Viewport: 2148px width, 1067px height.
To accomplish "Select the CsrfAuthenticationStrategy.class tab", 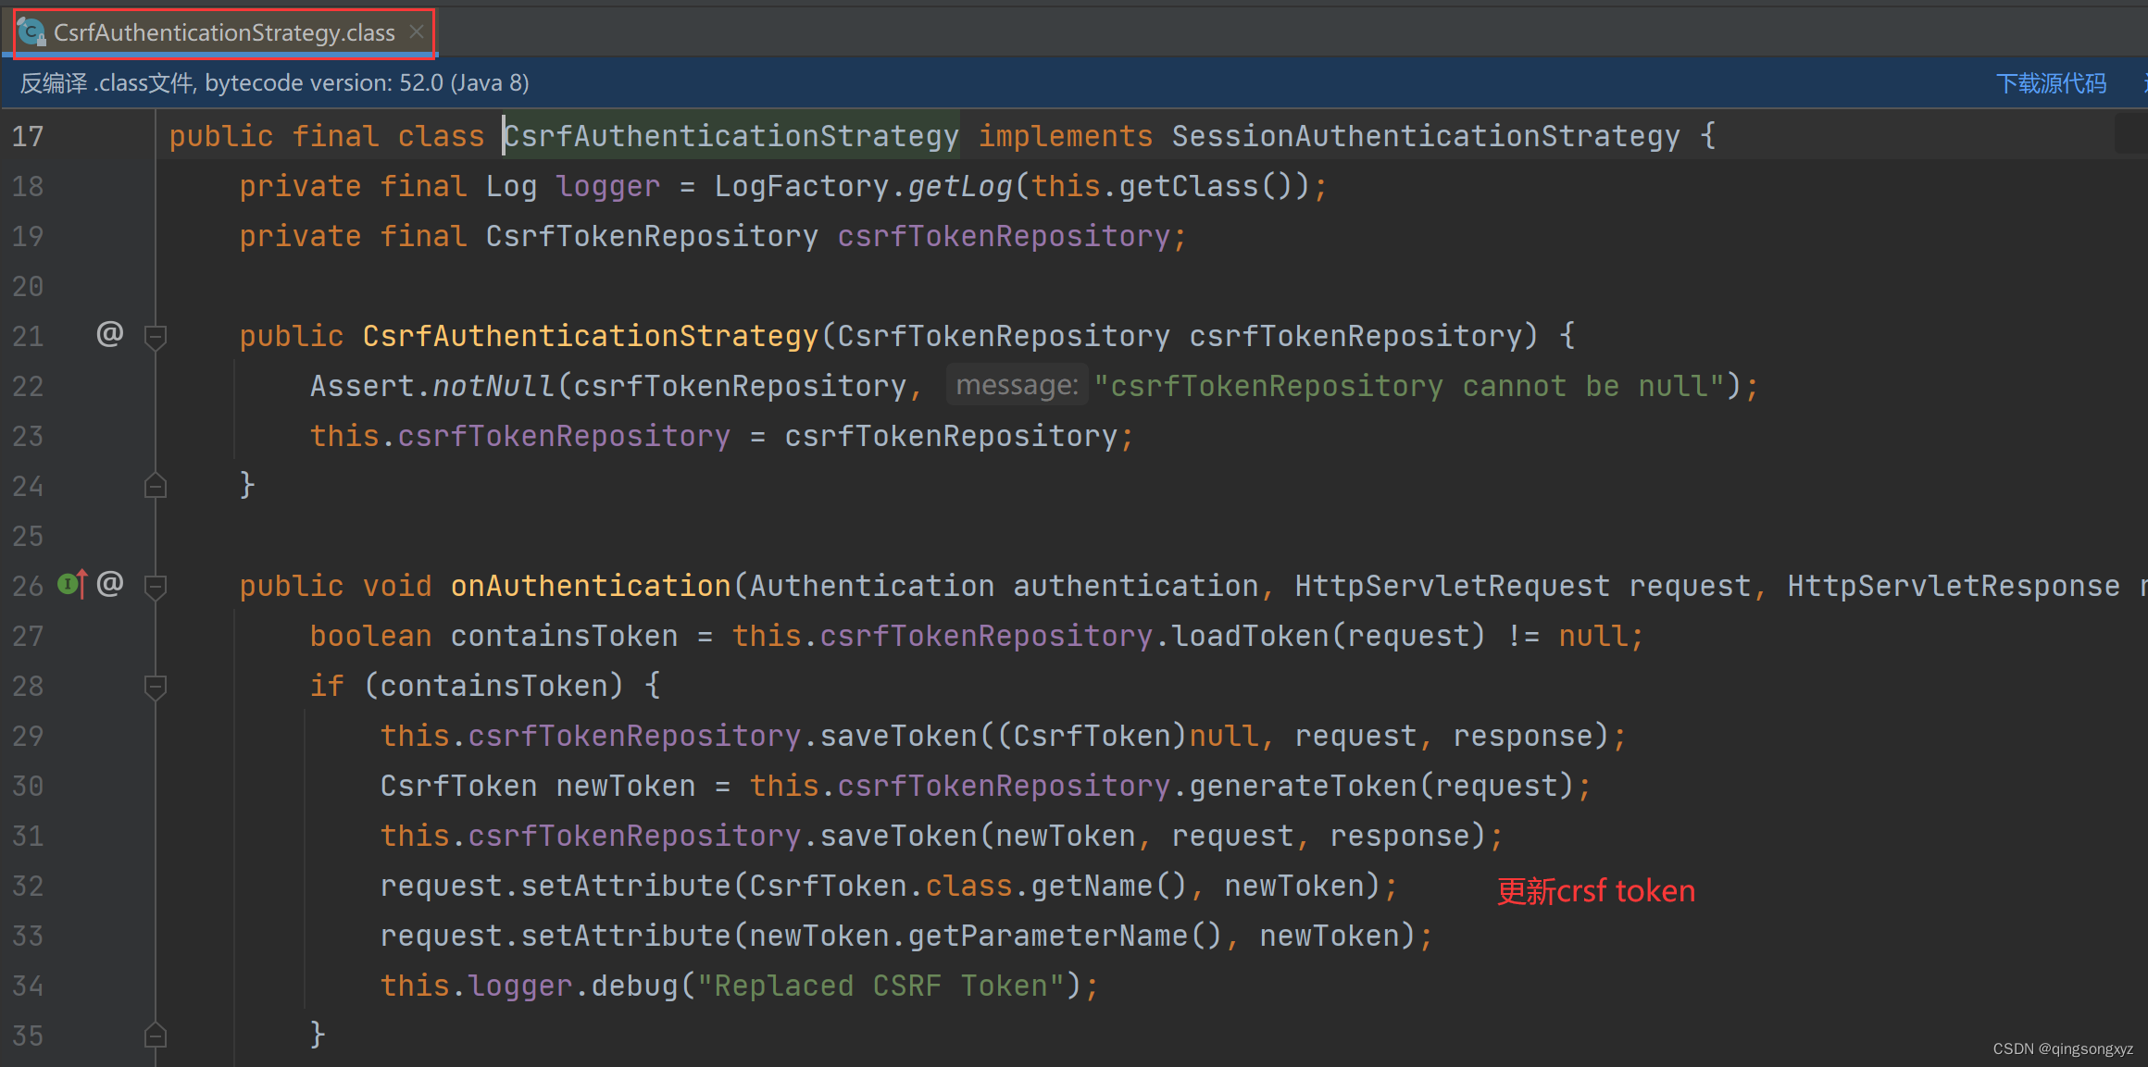I will coord(224,33).
